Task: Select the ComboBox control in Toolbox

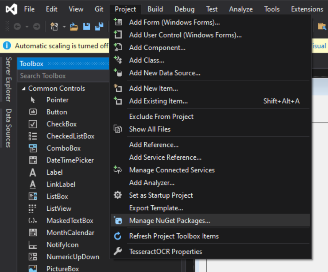Action: coord(63,148)
